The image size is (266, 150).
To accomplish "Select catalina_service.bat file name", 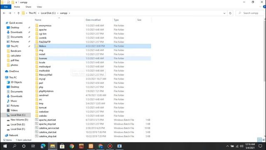I will point(49,128).
